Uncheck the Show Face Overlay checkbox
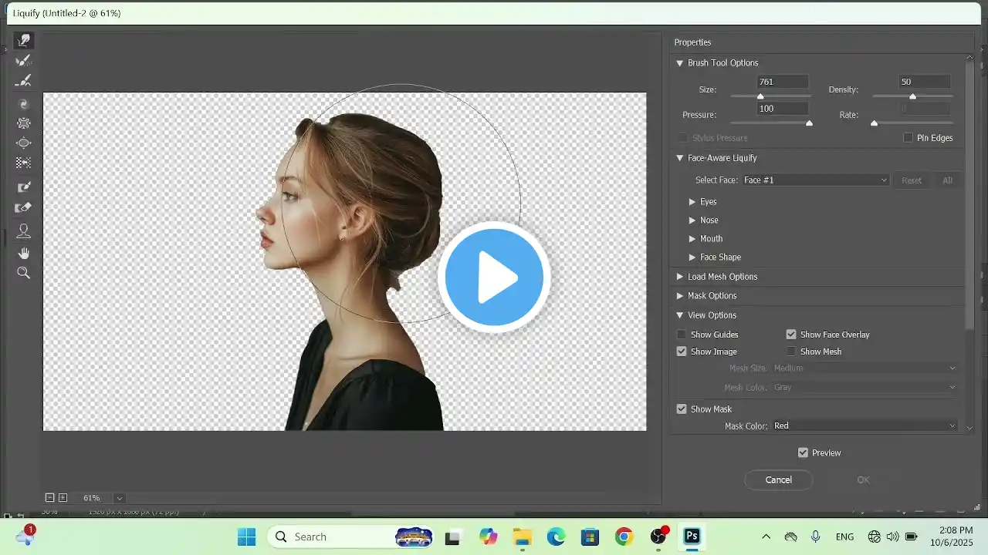This screenshot has height=555, width=988. tap(791, 335)
